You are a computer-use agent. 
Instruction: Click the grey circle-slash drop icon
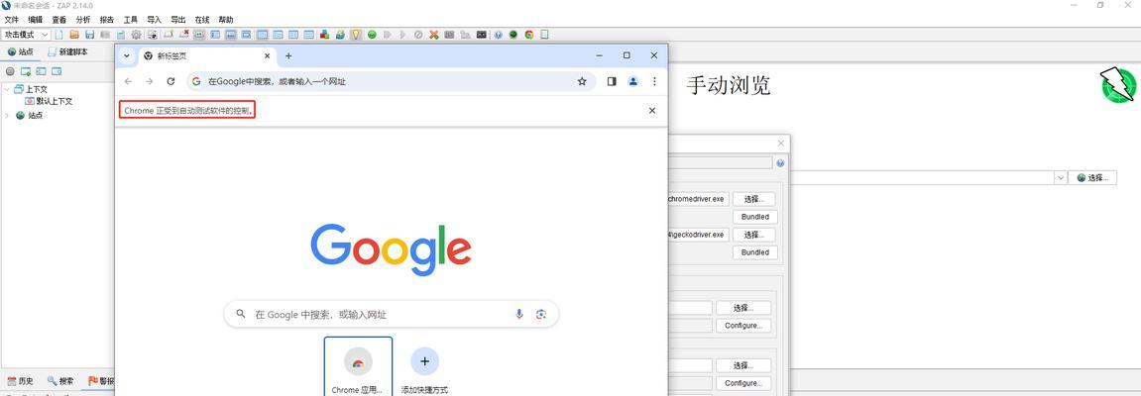418,34
